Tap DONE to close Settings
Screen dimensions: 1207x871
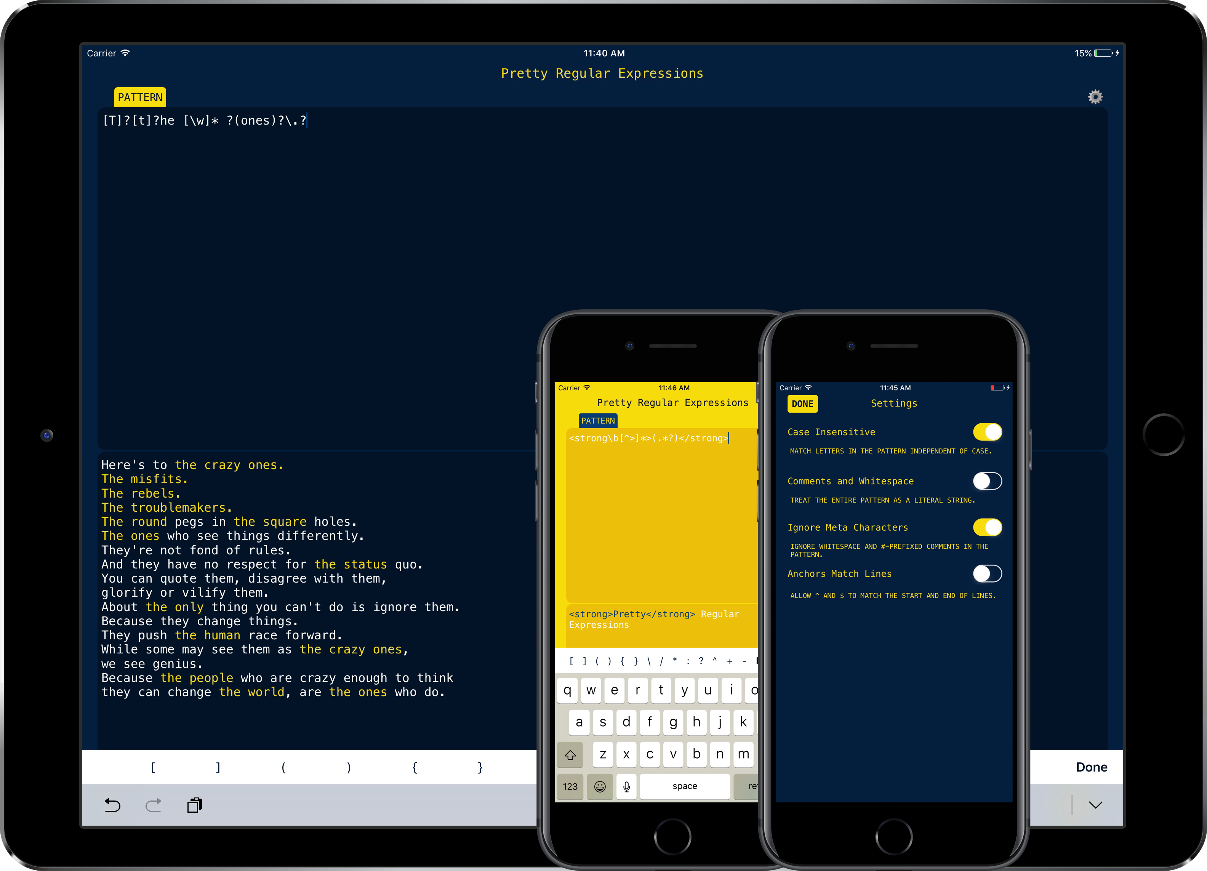[802, 404]
